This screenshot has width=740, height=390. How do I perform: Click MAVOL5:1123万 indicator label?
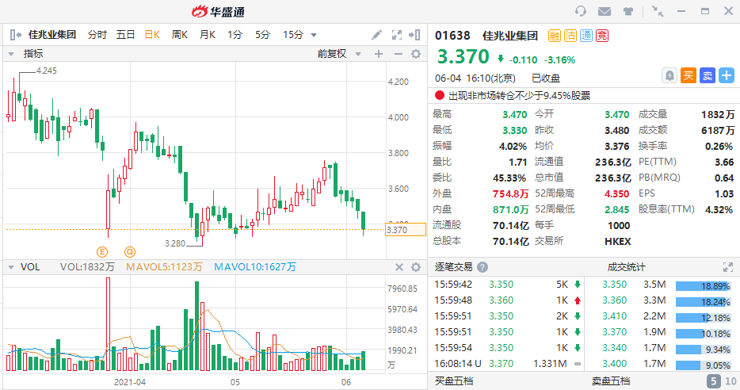tap(164, 267)
